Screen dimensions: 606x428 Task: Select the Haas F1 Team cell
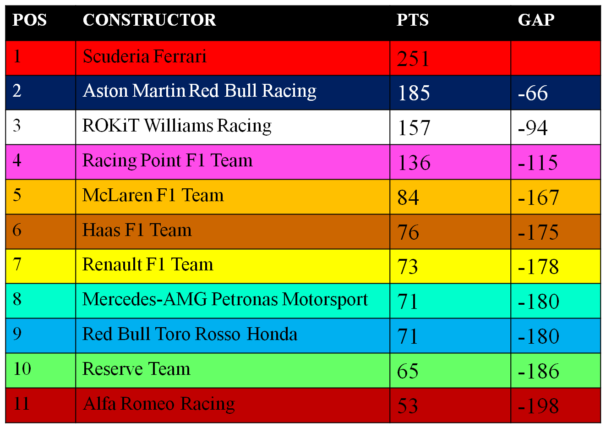(233, 232)
